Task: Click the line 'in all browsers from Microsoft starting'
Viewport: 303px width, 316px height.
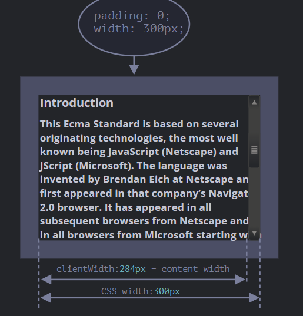Action: click(138, 235)
